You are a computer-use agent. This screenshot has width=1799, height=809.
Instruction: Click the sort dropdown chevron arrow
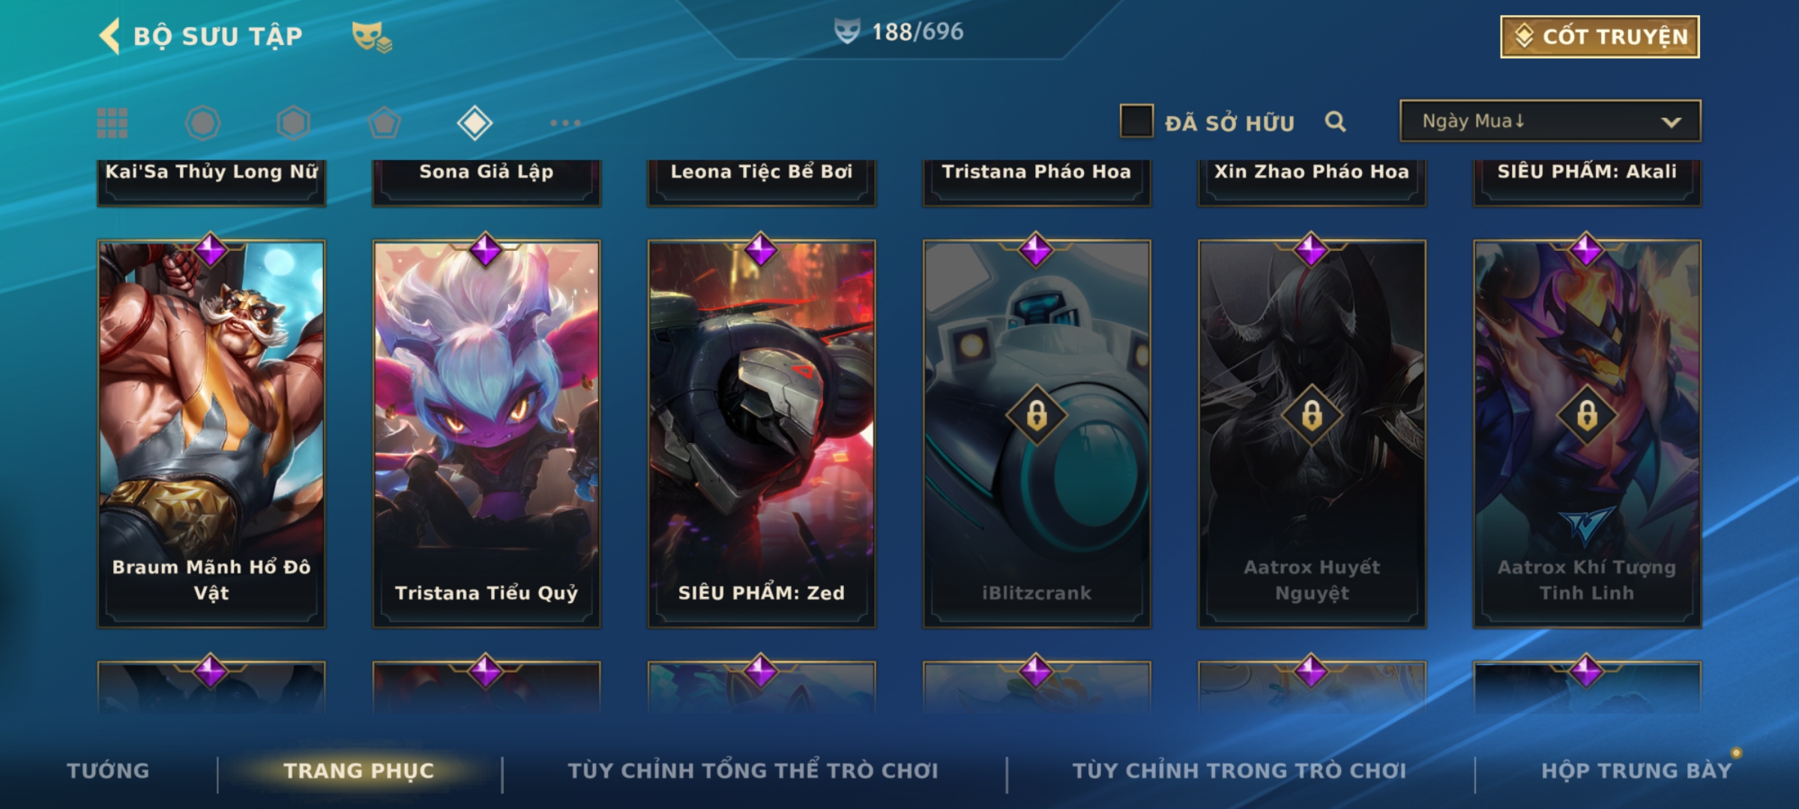1671,122
